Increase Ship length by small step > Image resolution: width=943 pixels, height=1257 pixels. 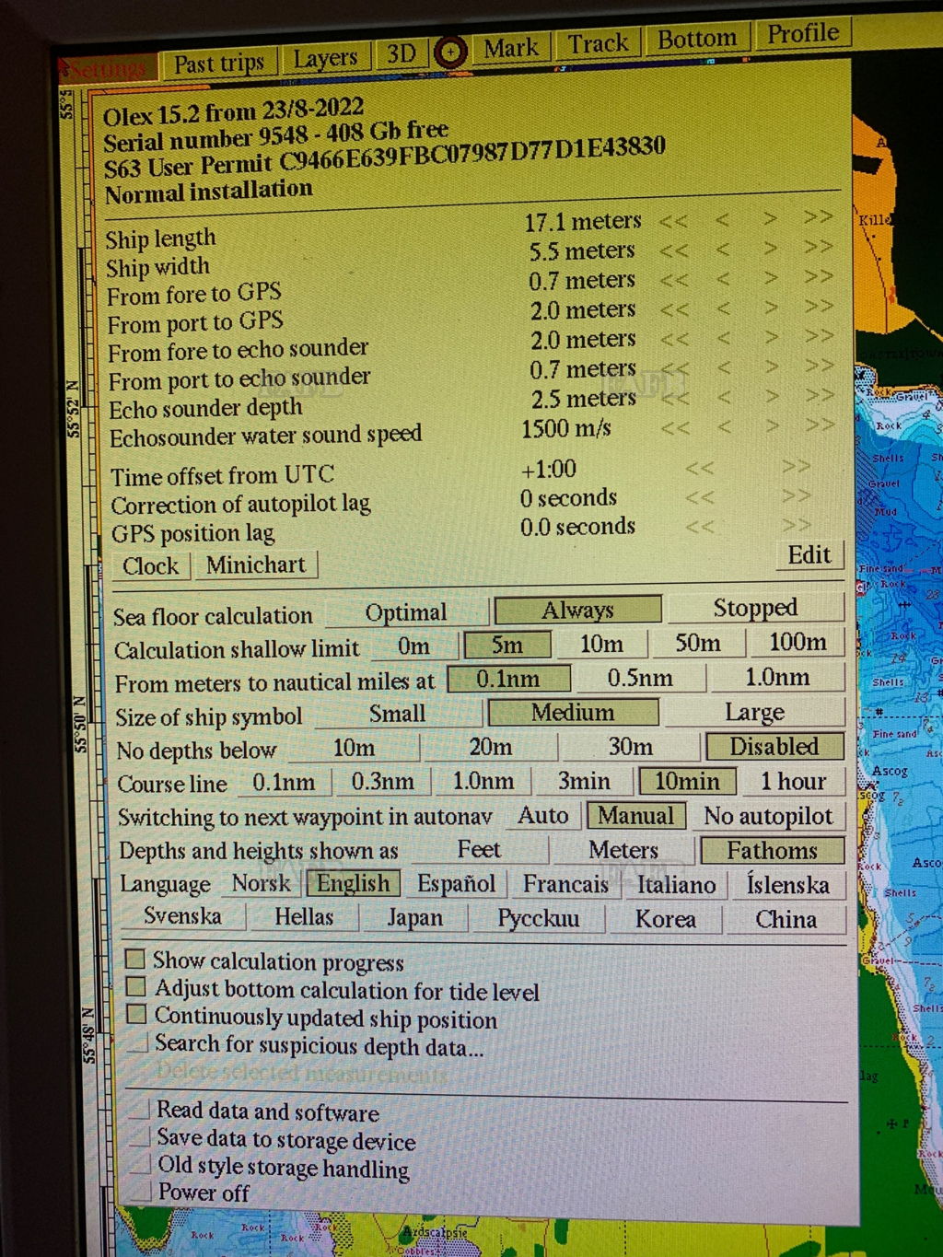(x=770, y=218)
